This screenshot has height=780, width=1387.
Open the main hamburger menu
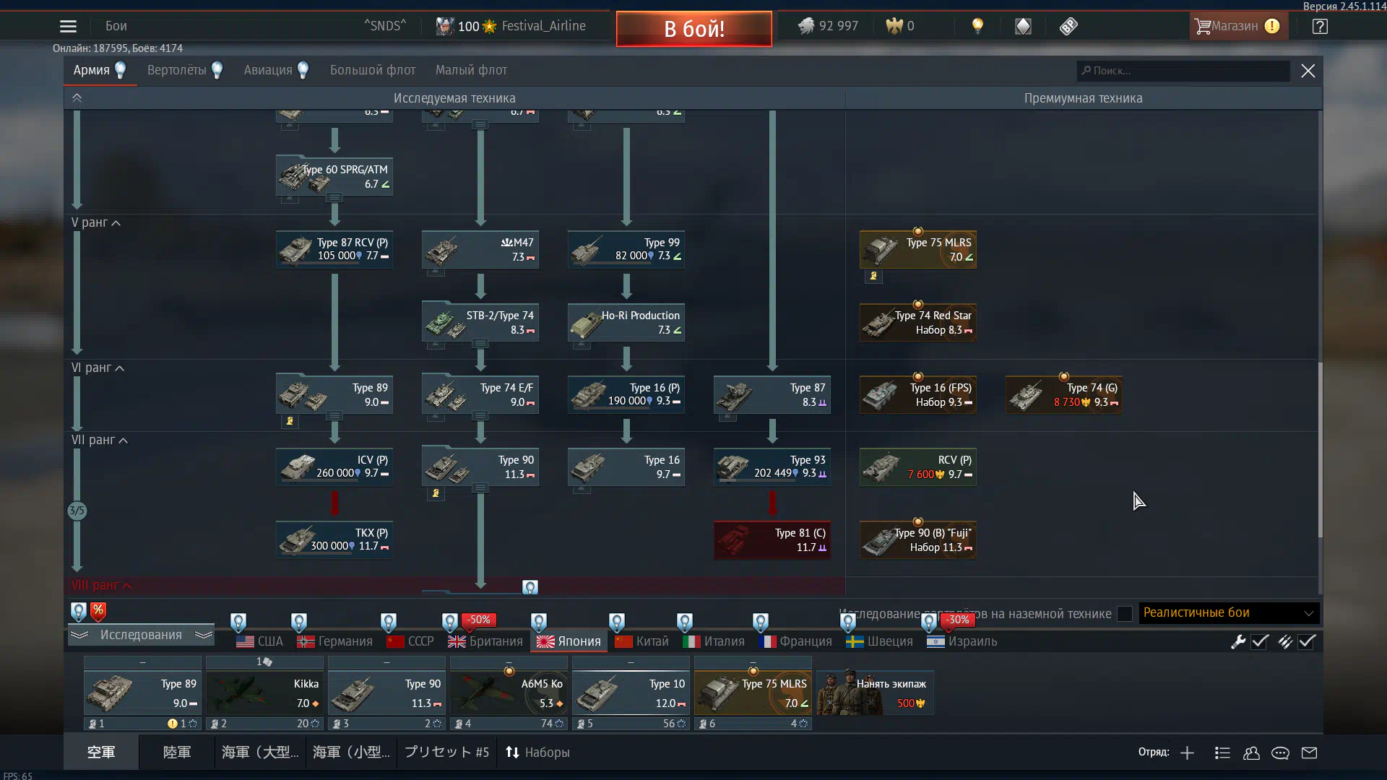pos(68,27)
